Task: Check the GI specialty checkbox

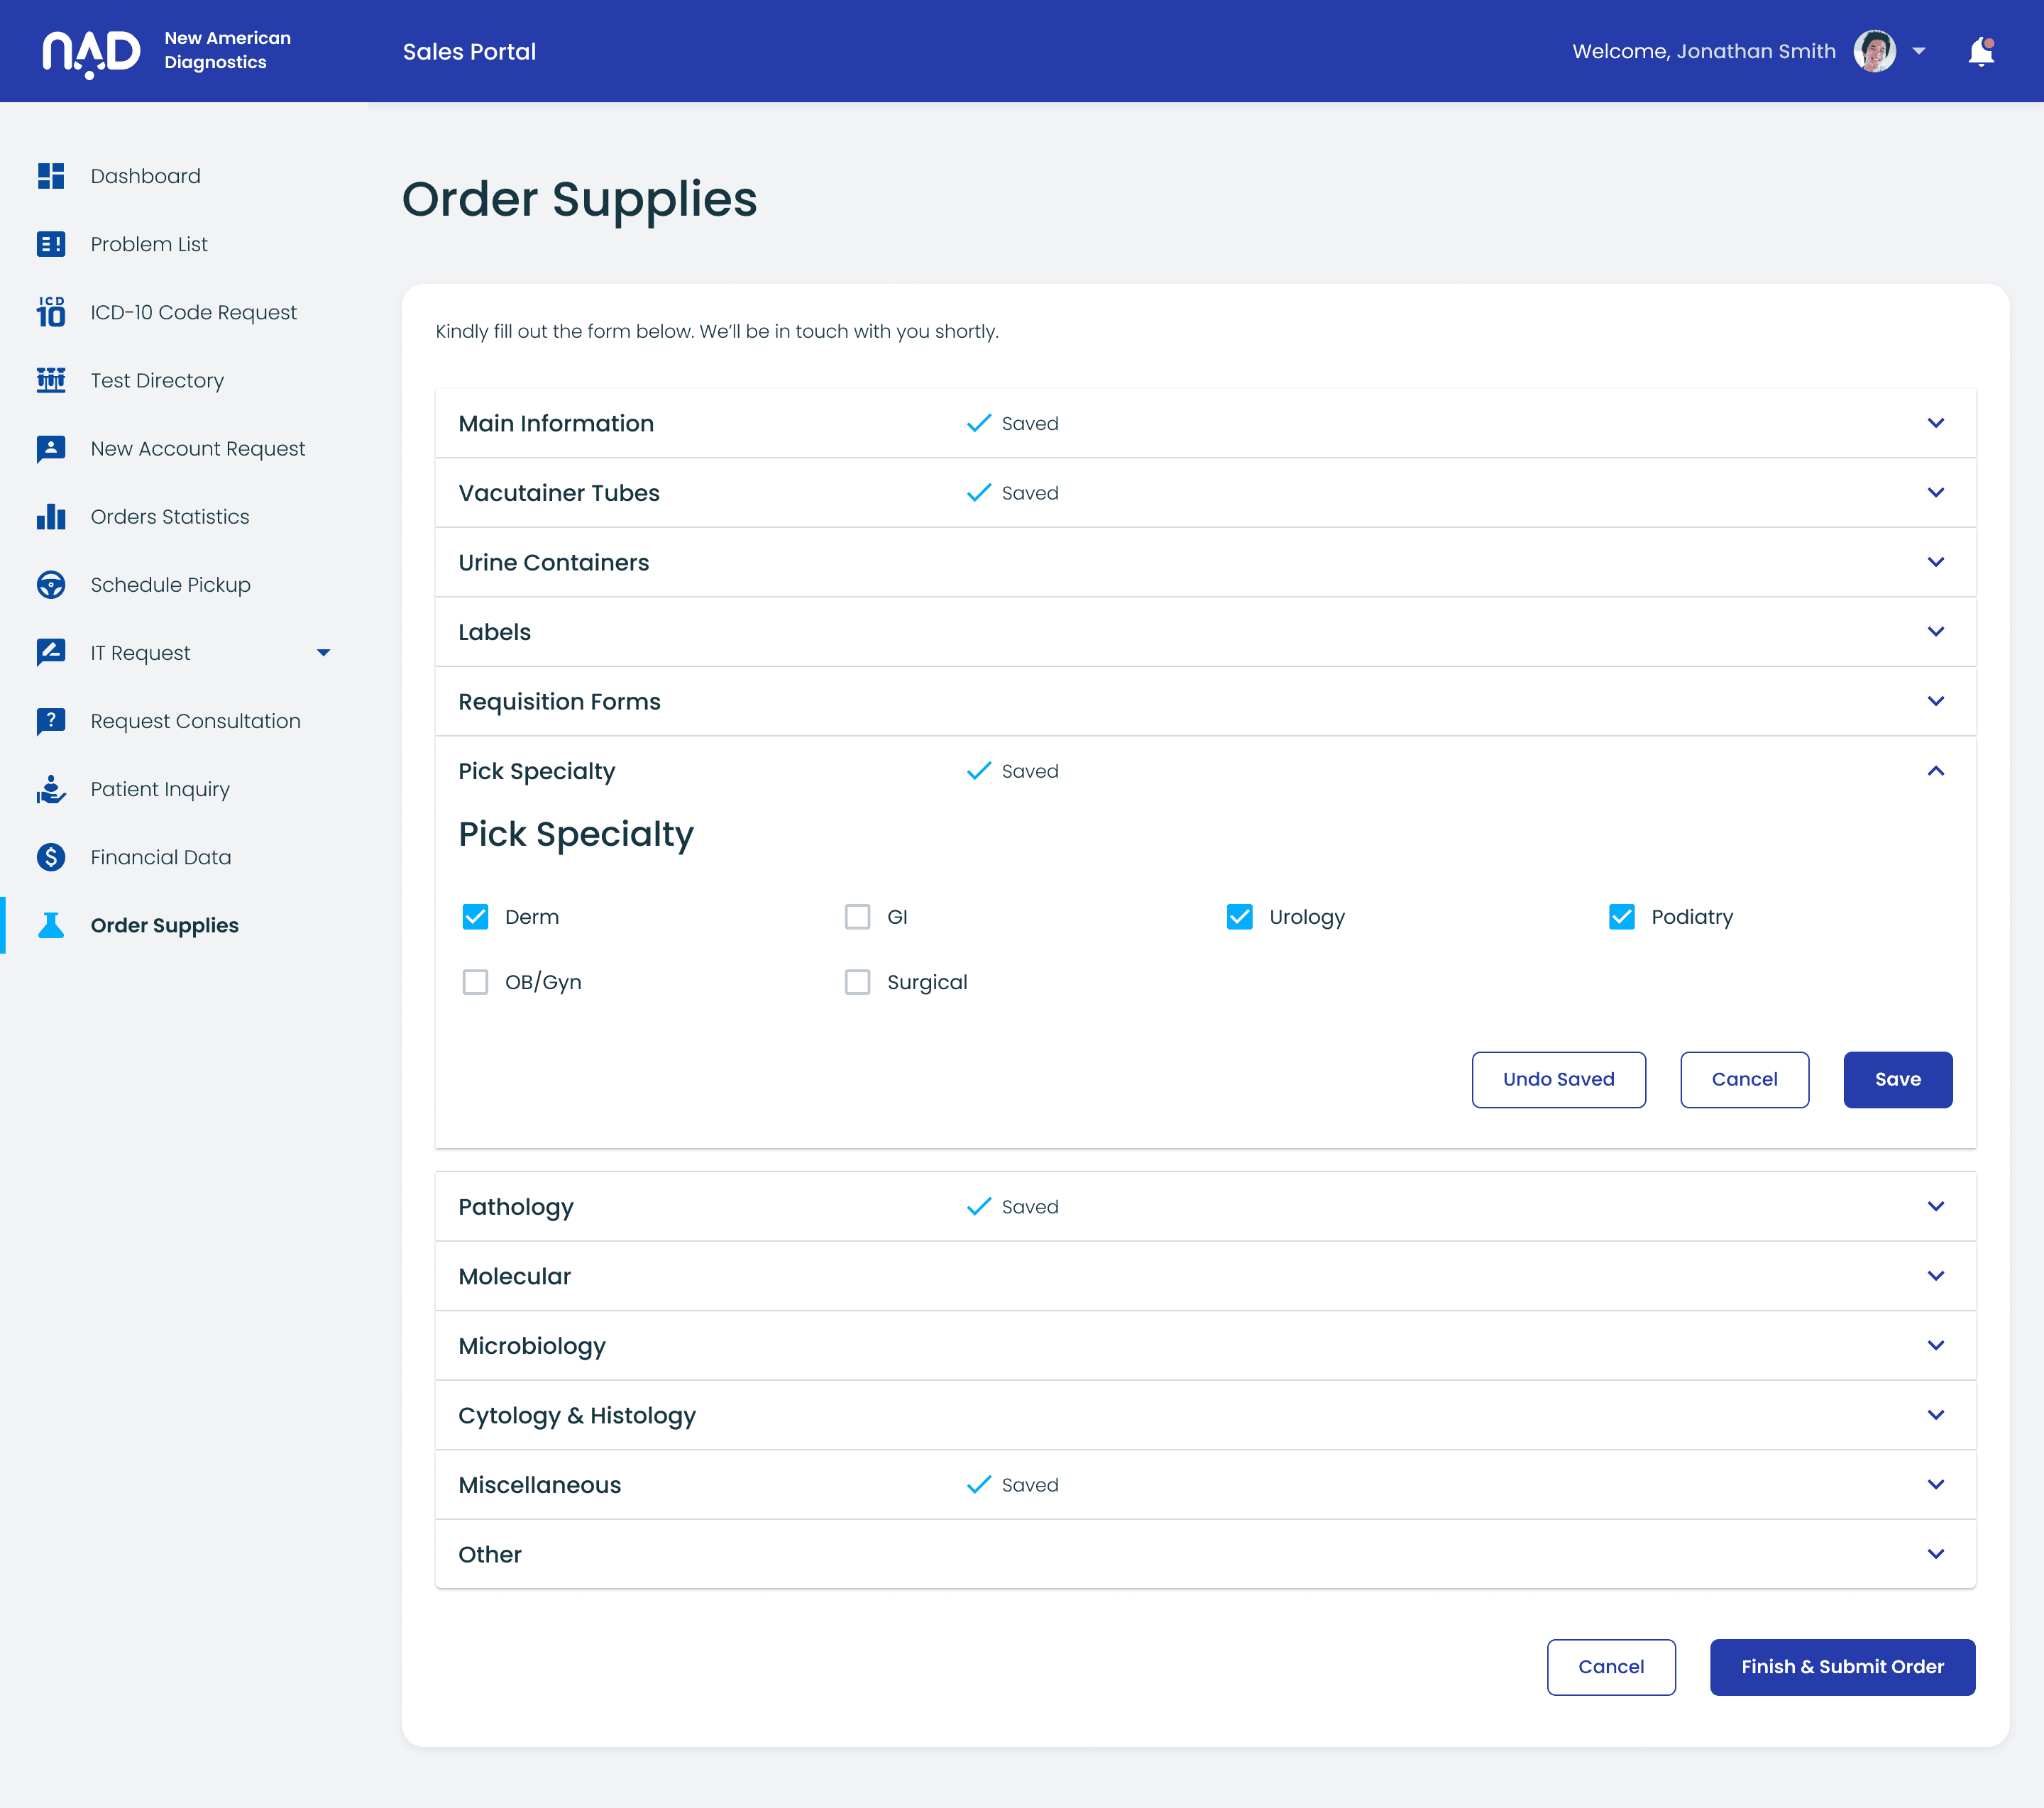Action: 857,917
